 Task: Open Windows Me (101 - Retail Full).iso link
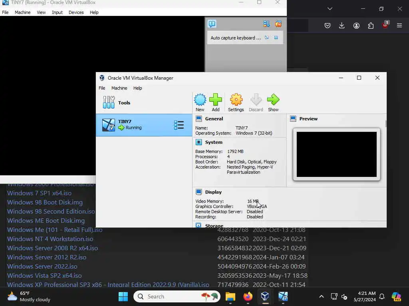pyautogui.click(x=54, y=230)
